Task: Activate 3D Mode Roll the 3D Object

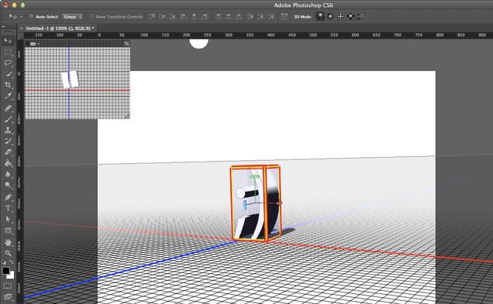Action: coord(330,16)
